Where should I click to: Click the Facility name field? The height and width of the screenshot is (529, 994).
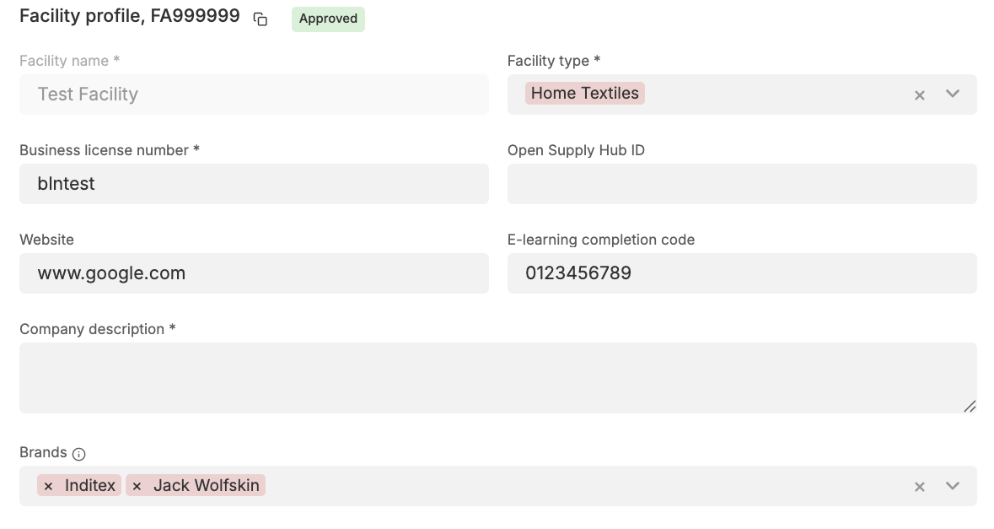[253, 94]
